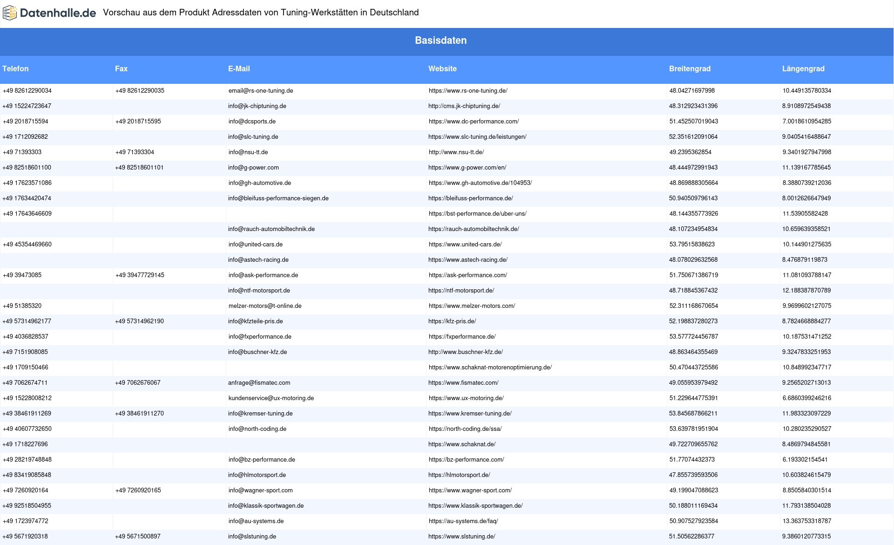Click info@slstuning.de email
Viewport: 894px width, 545px height.
tap(252, 537)
